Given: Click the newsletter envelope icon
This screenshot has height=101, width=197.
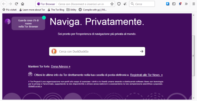Looking at the screenshot, I should click(30, 74).
